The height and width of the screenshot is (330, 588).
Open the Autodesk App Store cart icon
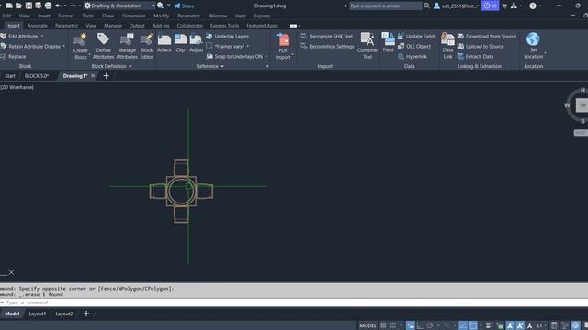click(504, 5)
